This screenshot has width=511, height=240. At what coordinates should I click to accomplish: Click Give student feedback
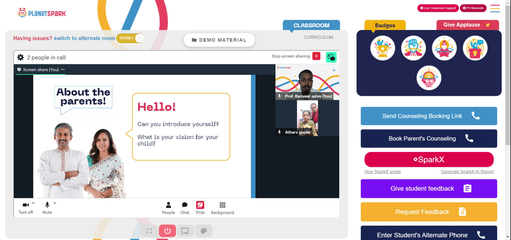pos(429,189)
